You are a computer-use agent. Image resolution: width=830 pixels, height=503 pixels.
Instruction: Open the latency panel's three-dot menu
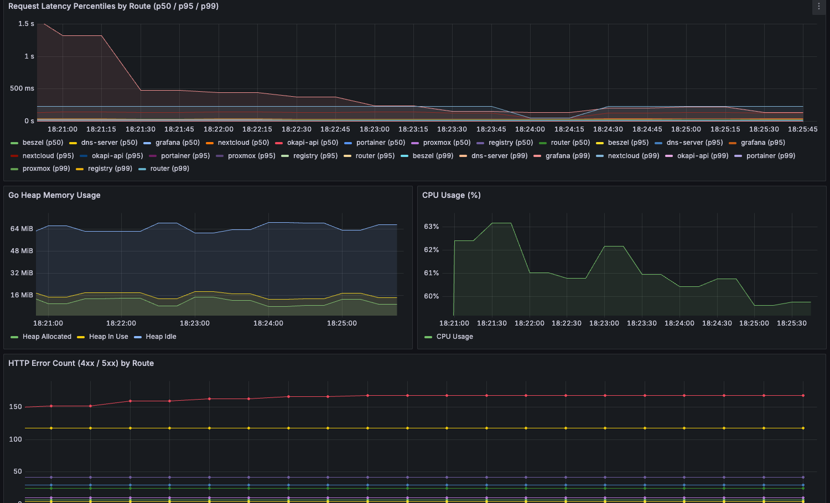(x=819, y=7)
